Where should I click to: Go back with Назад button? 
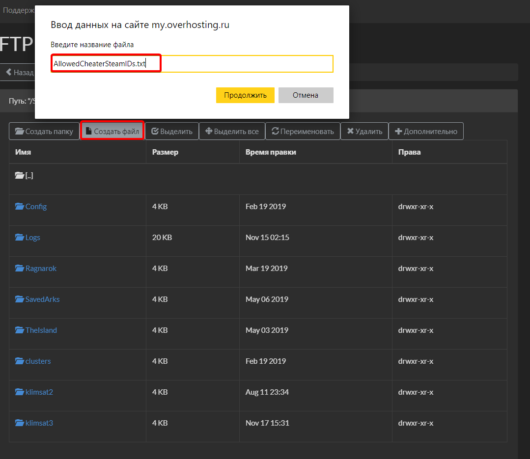tap(19, 72)
